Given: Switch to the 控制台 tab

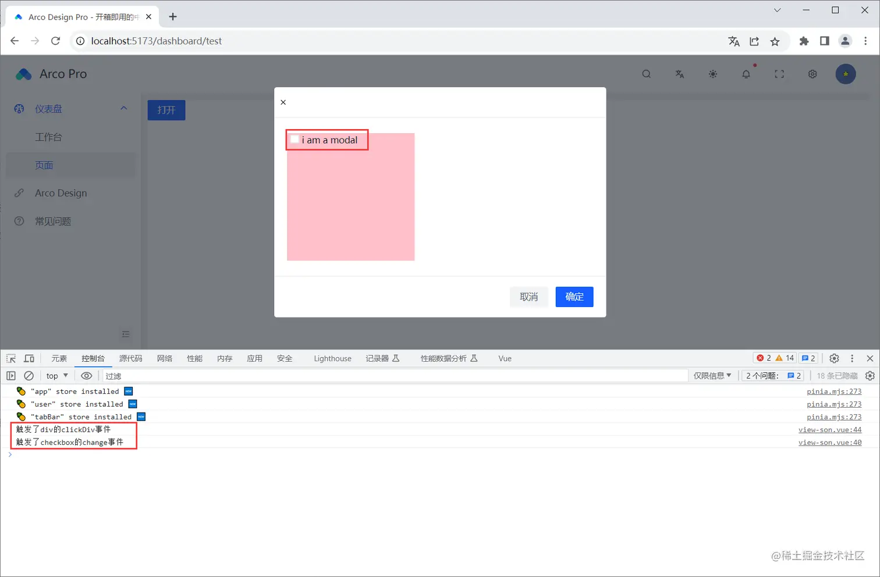Looking at the screenshot, I should 93,358.
